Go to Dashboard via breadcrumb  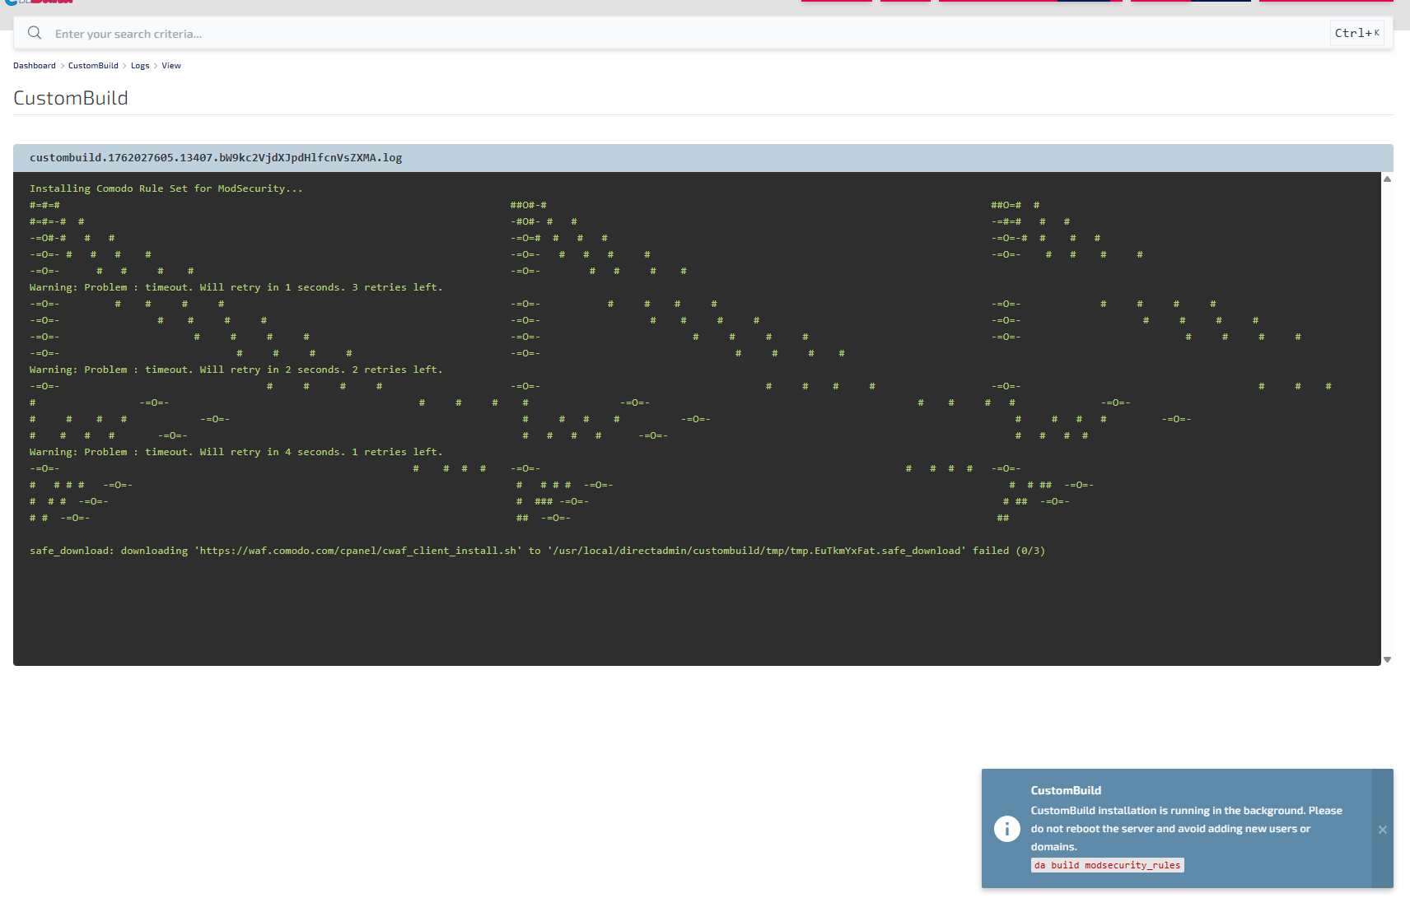[35, 66]
